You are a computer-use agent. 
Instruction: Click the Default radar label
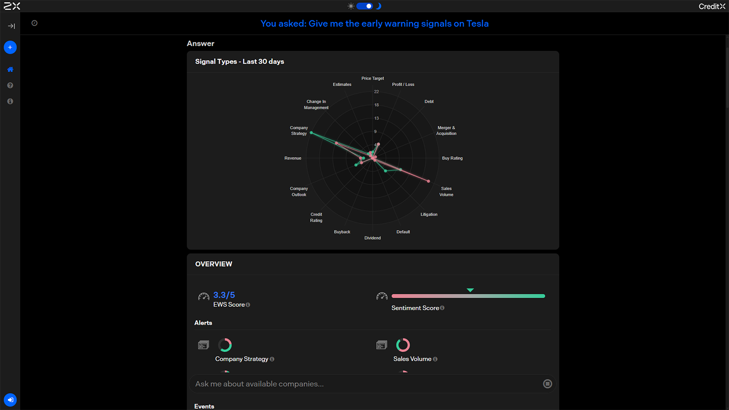pyautogui.click(x=403, y=232)
